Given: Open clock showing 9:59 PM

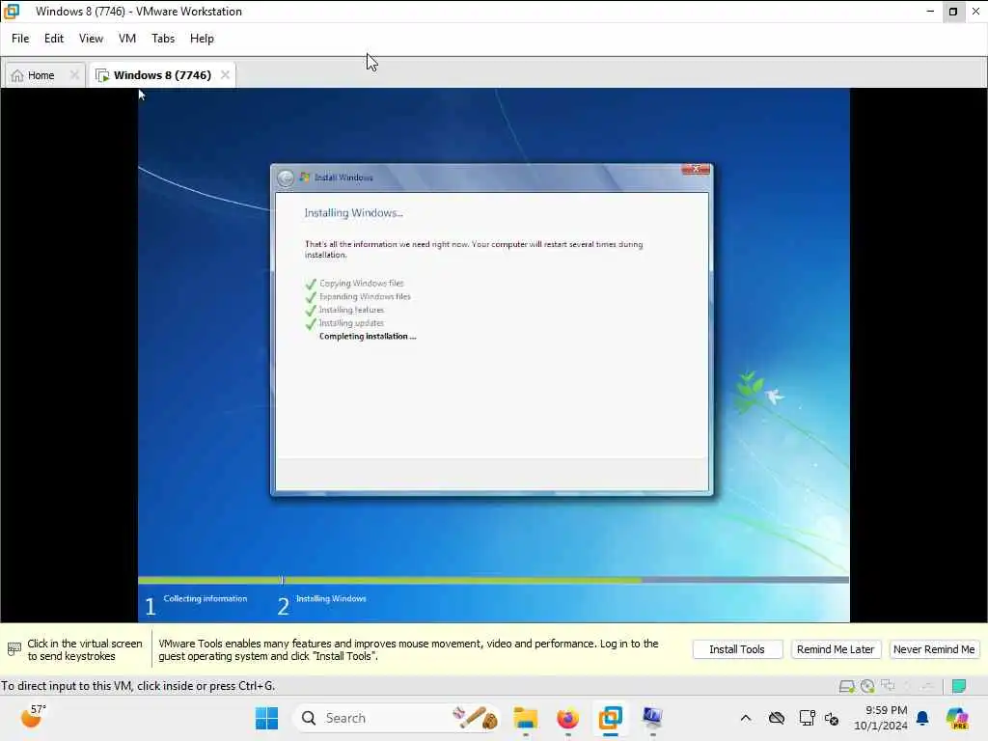Looking at the screenshot, I should pos(881,718).
